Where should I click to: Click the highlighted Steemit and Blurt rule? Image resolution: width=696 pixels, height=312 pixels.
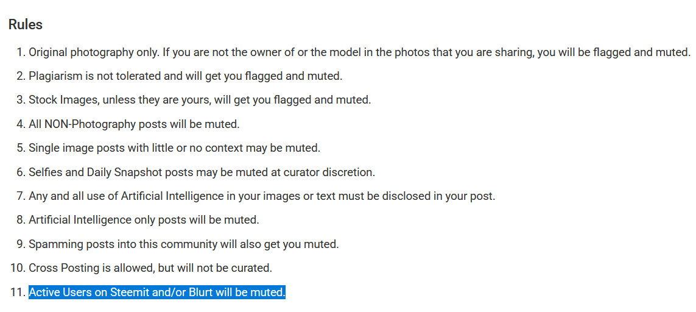tap(156, 292)
